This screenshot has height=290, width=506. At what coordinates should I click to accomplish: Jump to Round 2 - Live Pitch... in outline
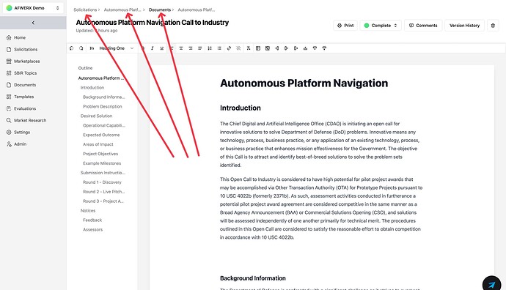103,192
